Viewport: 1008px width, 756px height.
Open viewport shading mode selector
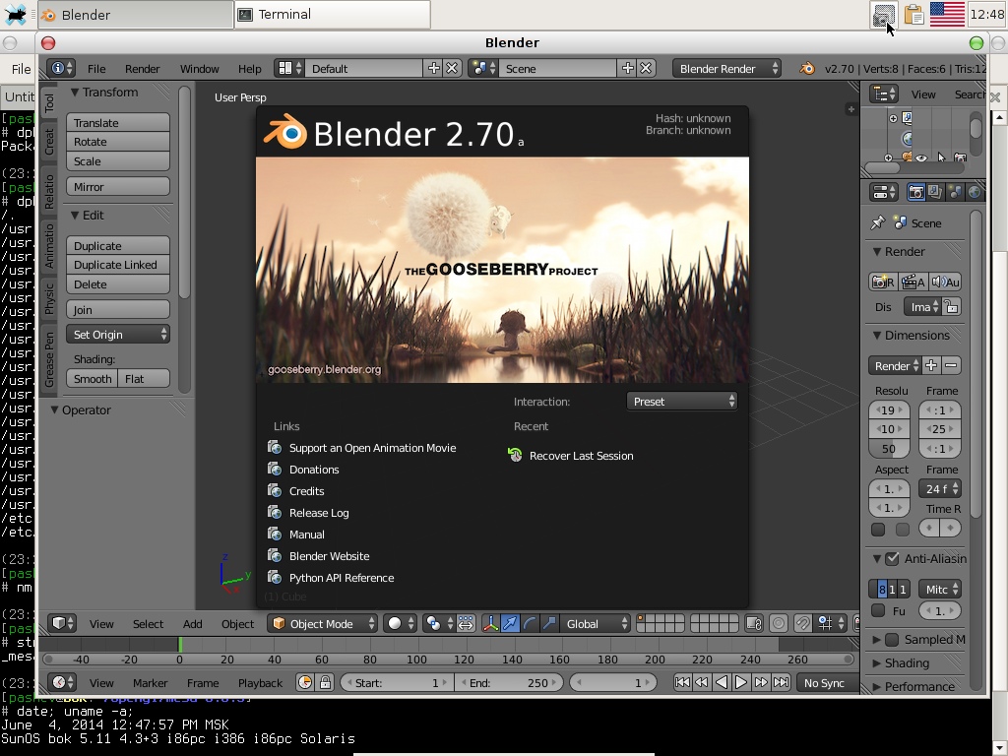pyautogui.click(x=400, y=623)
